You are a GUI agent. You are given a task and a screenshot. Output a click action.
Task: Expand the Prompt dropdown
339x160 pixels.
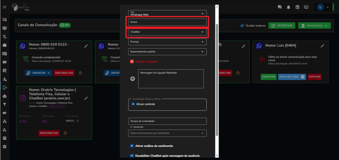(x=167, y=42)
